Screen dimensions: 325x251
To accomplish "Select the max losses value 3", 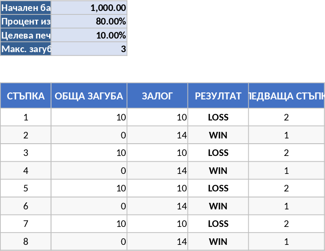I will pyautogui.click(x=89, y=49).
